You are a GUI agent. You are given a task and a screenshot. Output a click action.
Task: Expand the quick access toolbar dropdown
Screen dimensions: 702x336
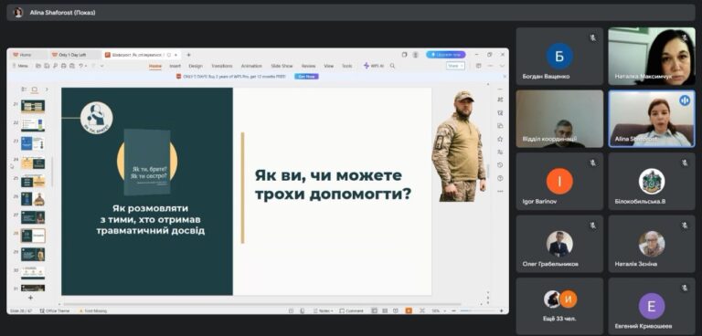click(102, 66)
